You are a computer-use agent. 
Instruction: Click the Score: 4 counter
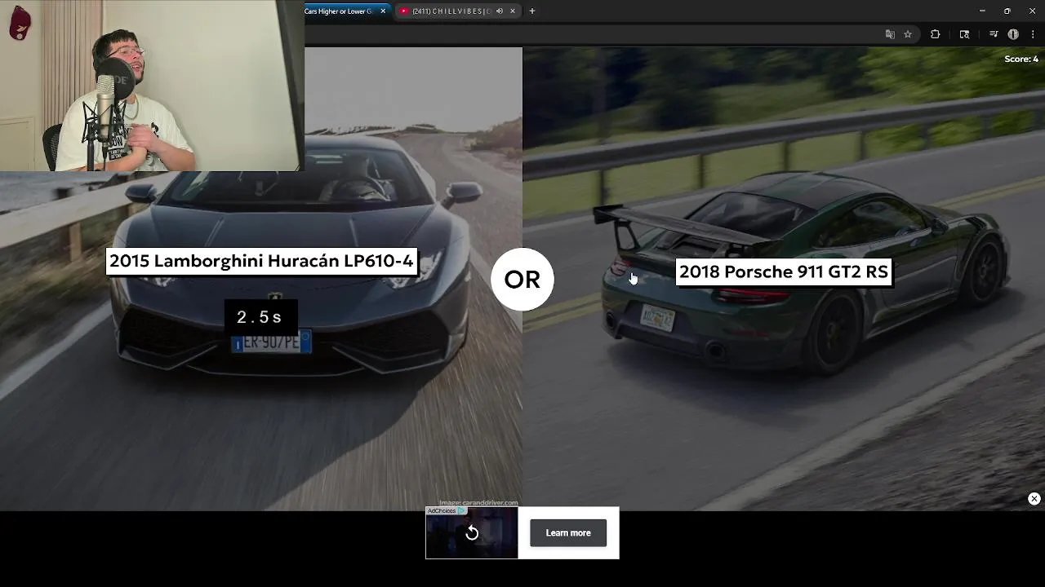pyautogui.click(x=1021, y=59)
